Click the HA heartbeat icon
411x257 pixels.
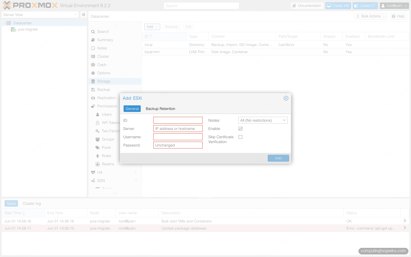(93, 172)
